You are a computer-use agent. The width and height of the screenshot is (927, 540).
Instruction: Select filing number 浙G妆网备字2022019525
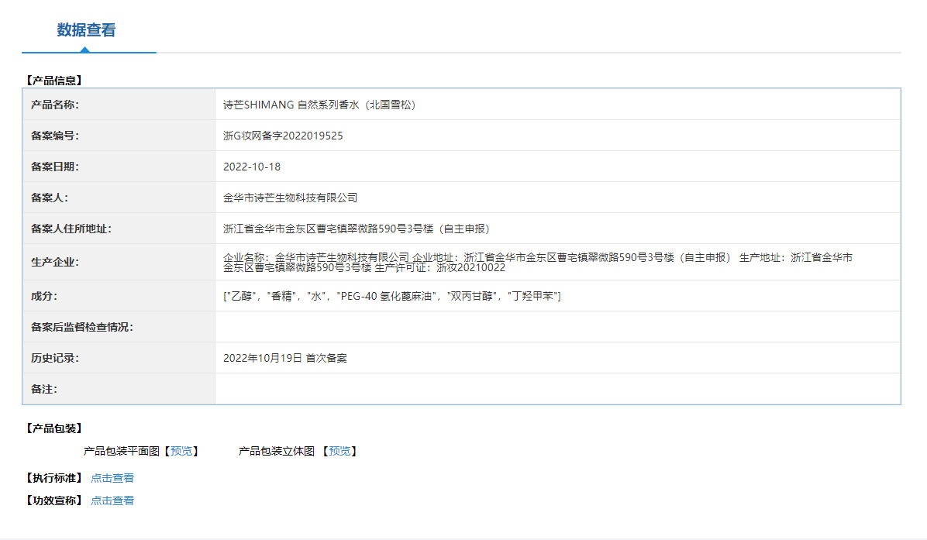click(283, 136)
